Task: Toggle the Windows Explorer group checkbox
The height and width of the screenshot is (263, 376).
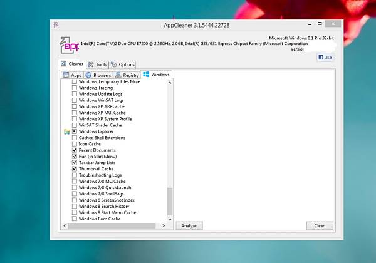Action: (75, 131)
